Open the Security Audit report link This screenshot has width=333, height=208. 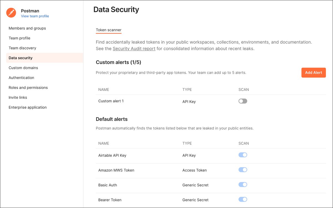click(x=134, y=49)
